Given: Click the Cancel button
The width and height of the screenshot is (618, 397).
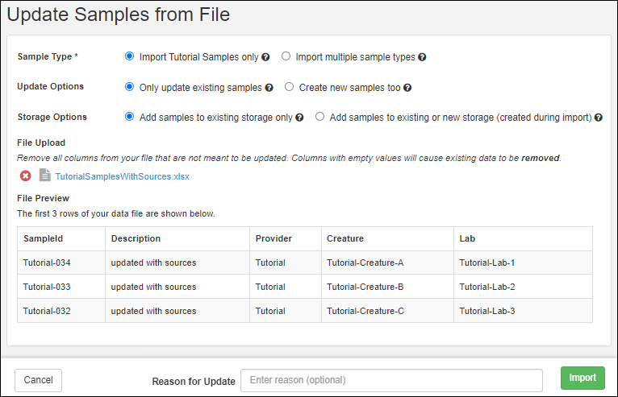Looking at the screenshot, I should (38, 380).
